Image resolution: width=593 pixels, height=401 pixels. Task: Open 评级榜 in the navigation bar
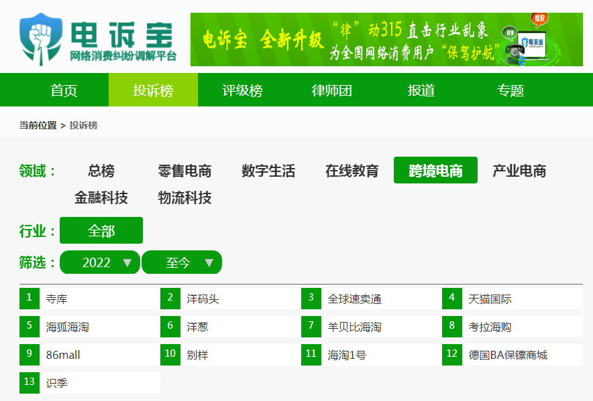(242, 90)
